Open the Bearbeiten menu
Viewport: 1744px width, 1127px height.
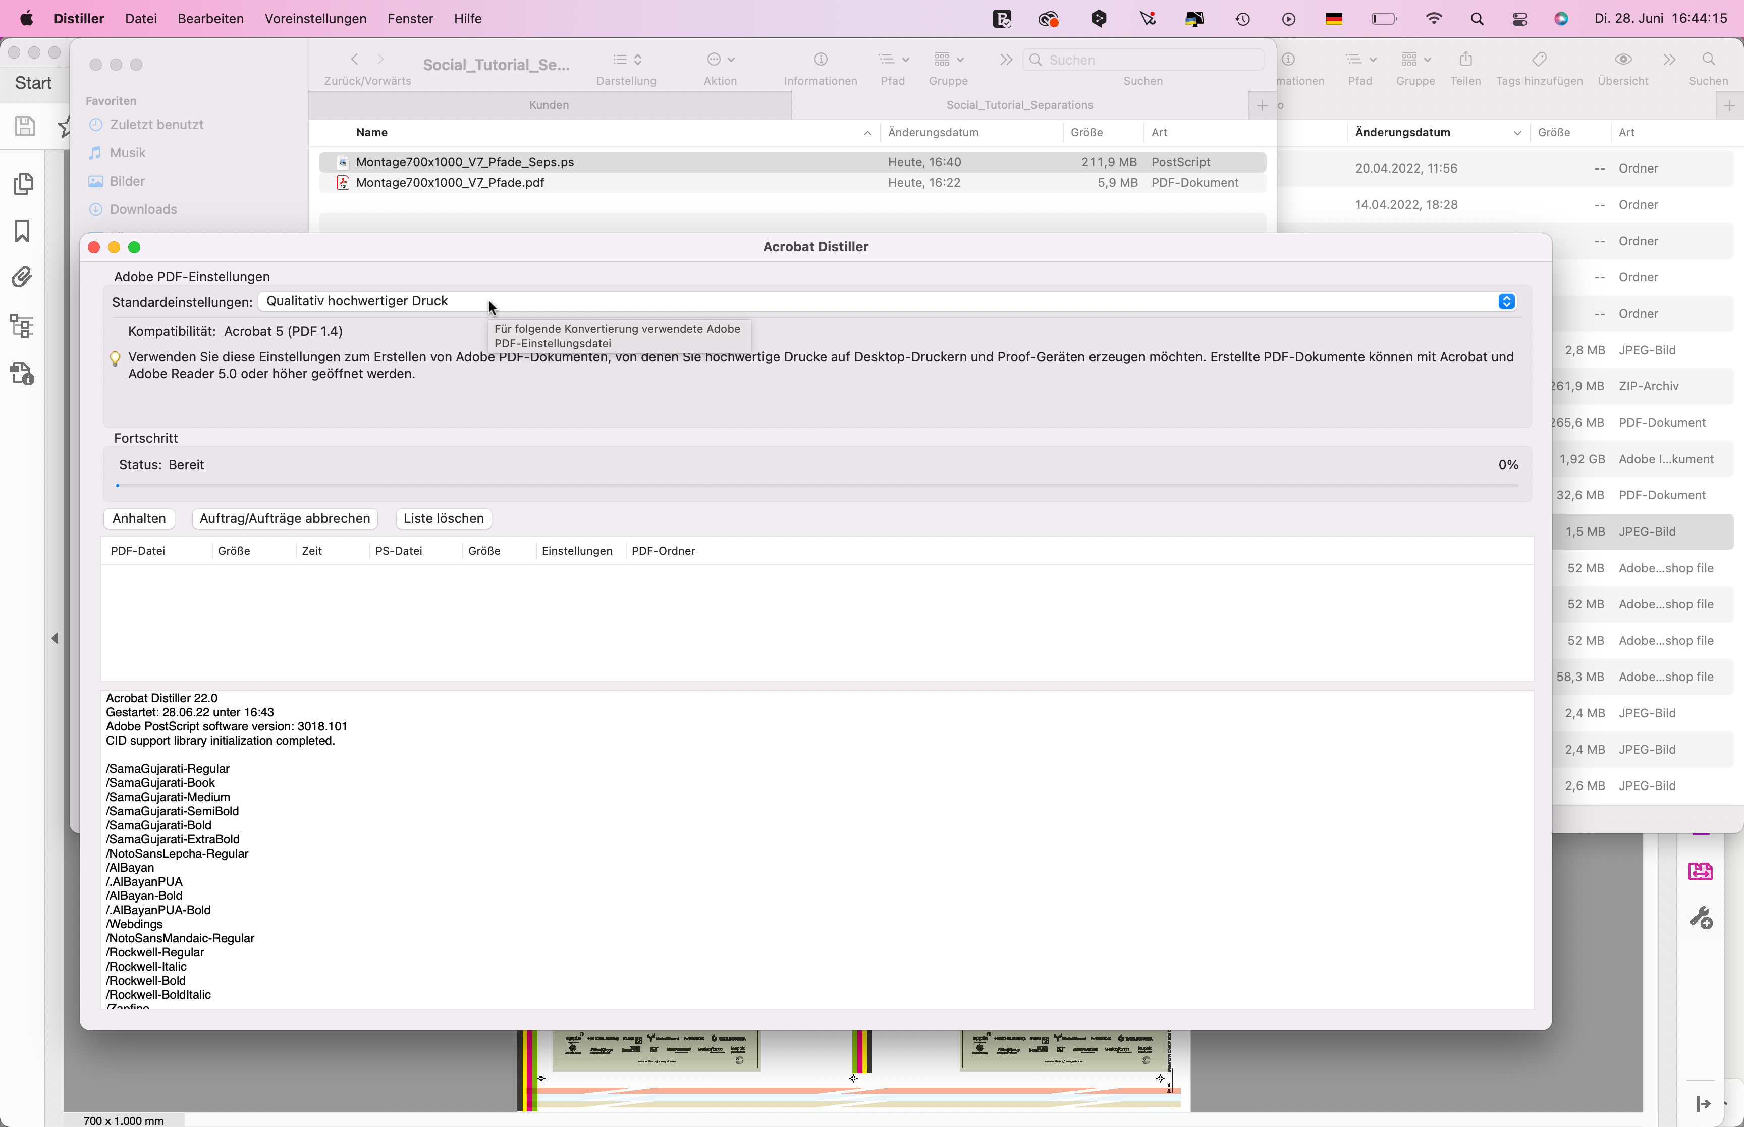tap(210, 18)
